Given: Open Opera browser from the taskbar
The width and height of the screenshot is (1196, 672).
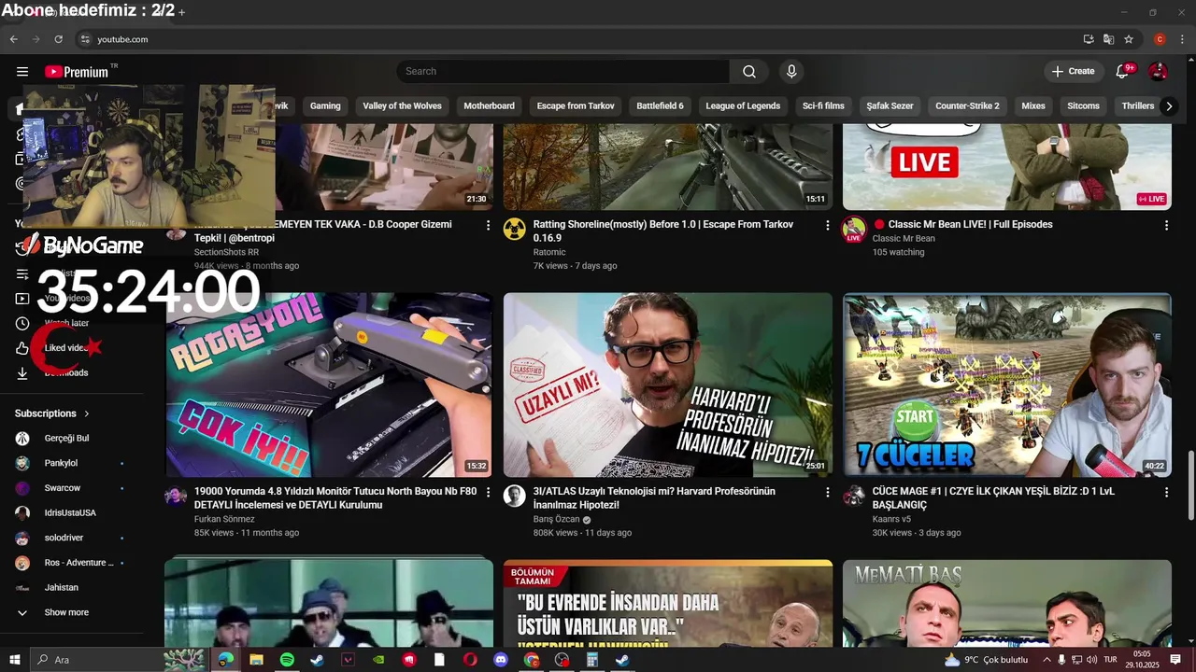Looking at the screenshot, I should click(x=470, y=660).
